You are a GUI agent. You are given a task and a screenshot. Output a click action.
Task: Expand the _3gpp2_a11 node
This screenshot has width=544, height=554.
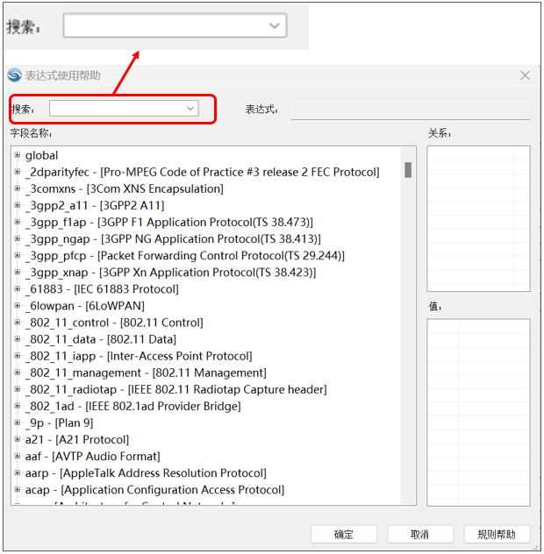[17, 205]
